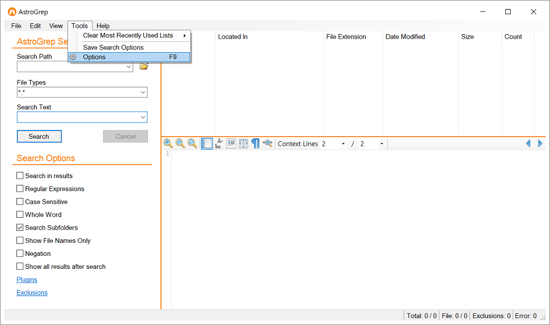Screen dimensions: 550x325
Task: Sort by Count column header
Action: (518, 37)
